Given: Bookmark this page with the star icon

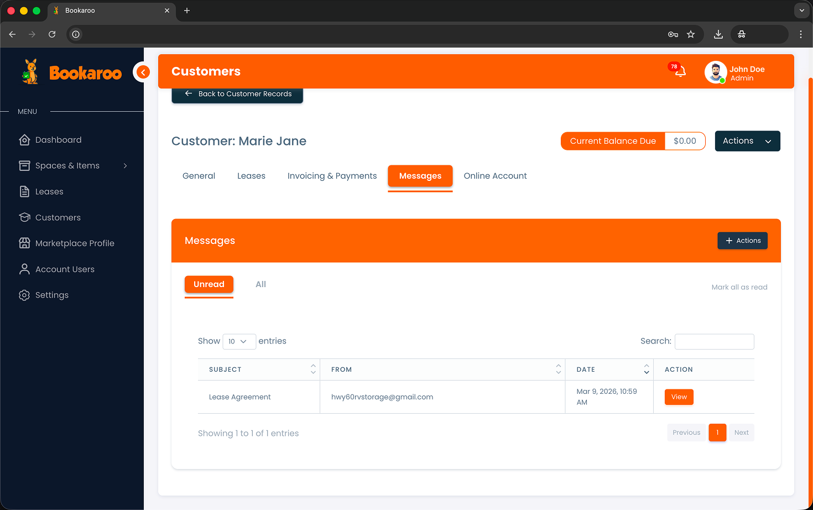Looking at the screenshot, I should [x=691, y=34].
